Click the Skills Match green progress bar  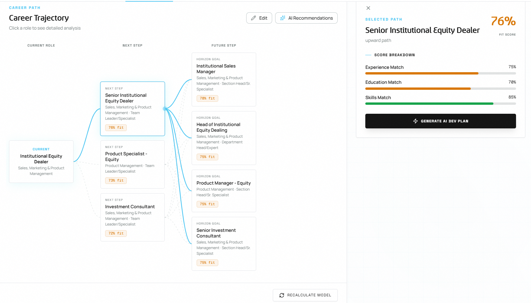(x=429, y=104)
